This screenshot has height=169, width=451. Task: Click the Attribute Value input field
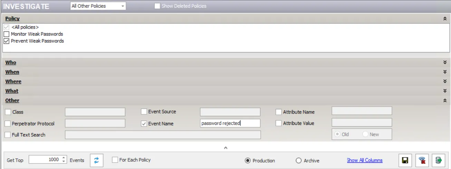tap(362, 122)
